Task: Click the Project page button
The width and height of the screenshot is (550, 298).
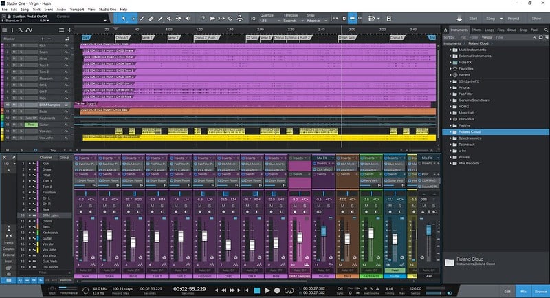Action: pos(513,19)
